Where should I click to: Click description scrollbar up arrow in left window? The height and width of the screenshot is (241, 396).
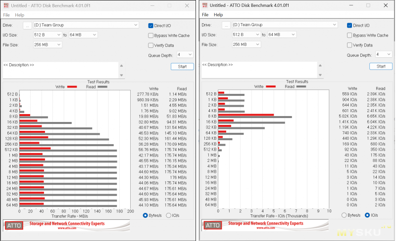(x=121, y=66)
